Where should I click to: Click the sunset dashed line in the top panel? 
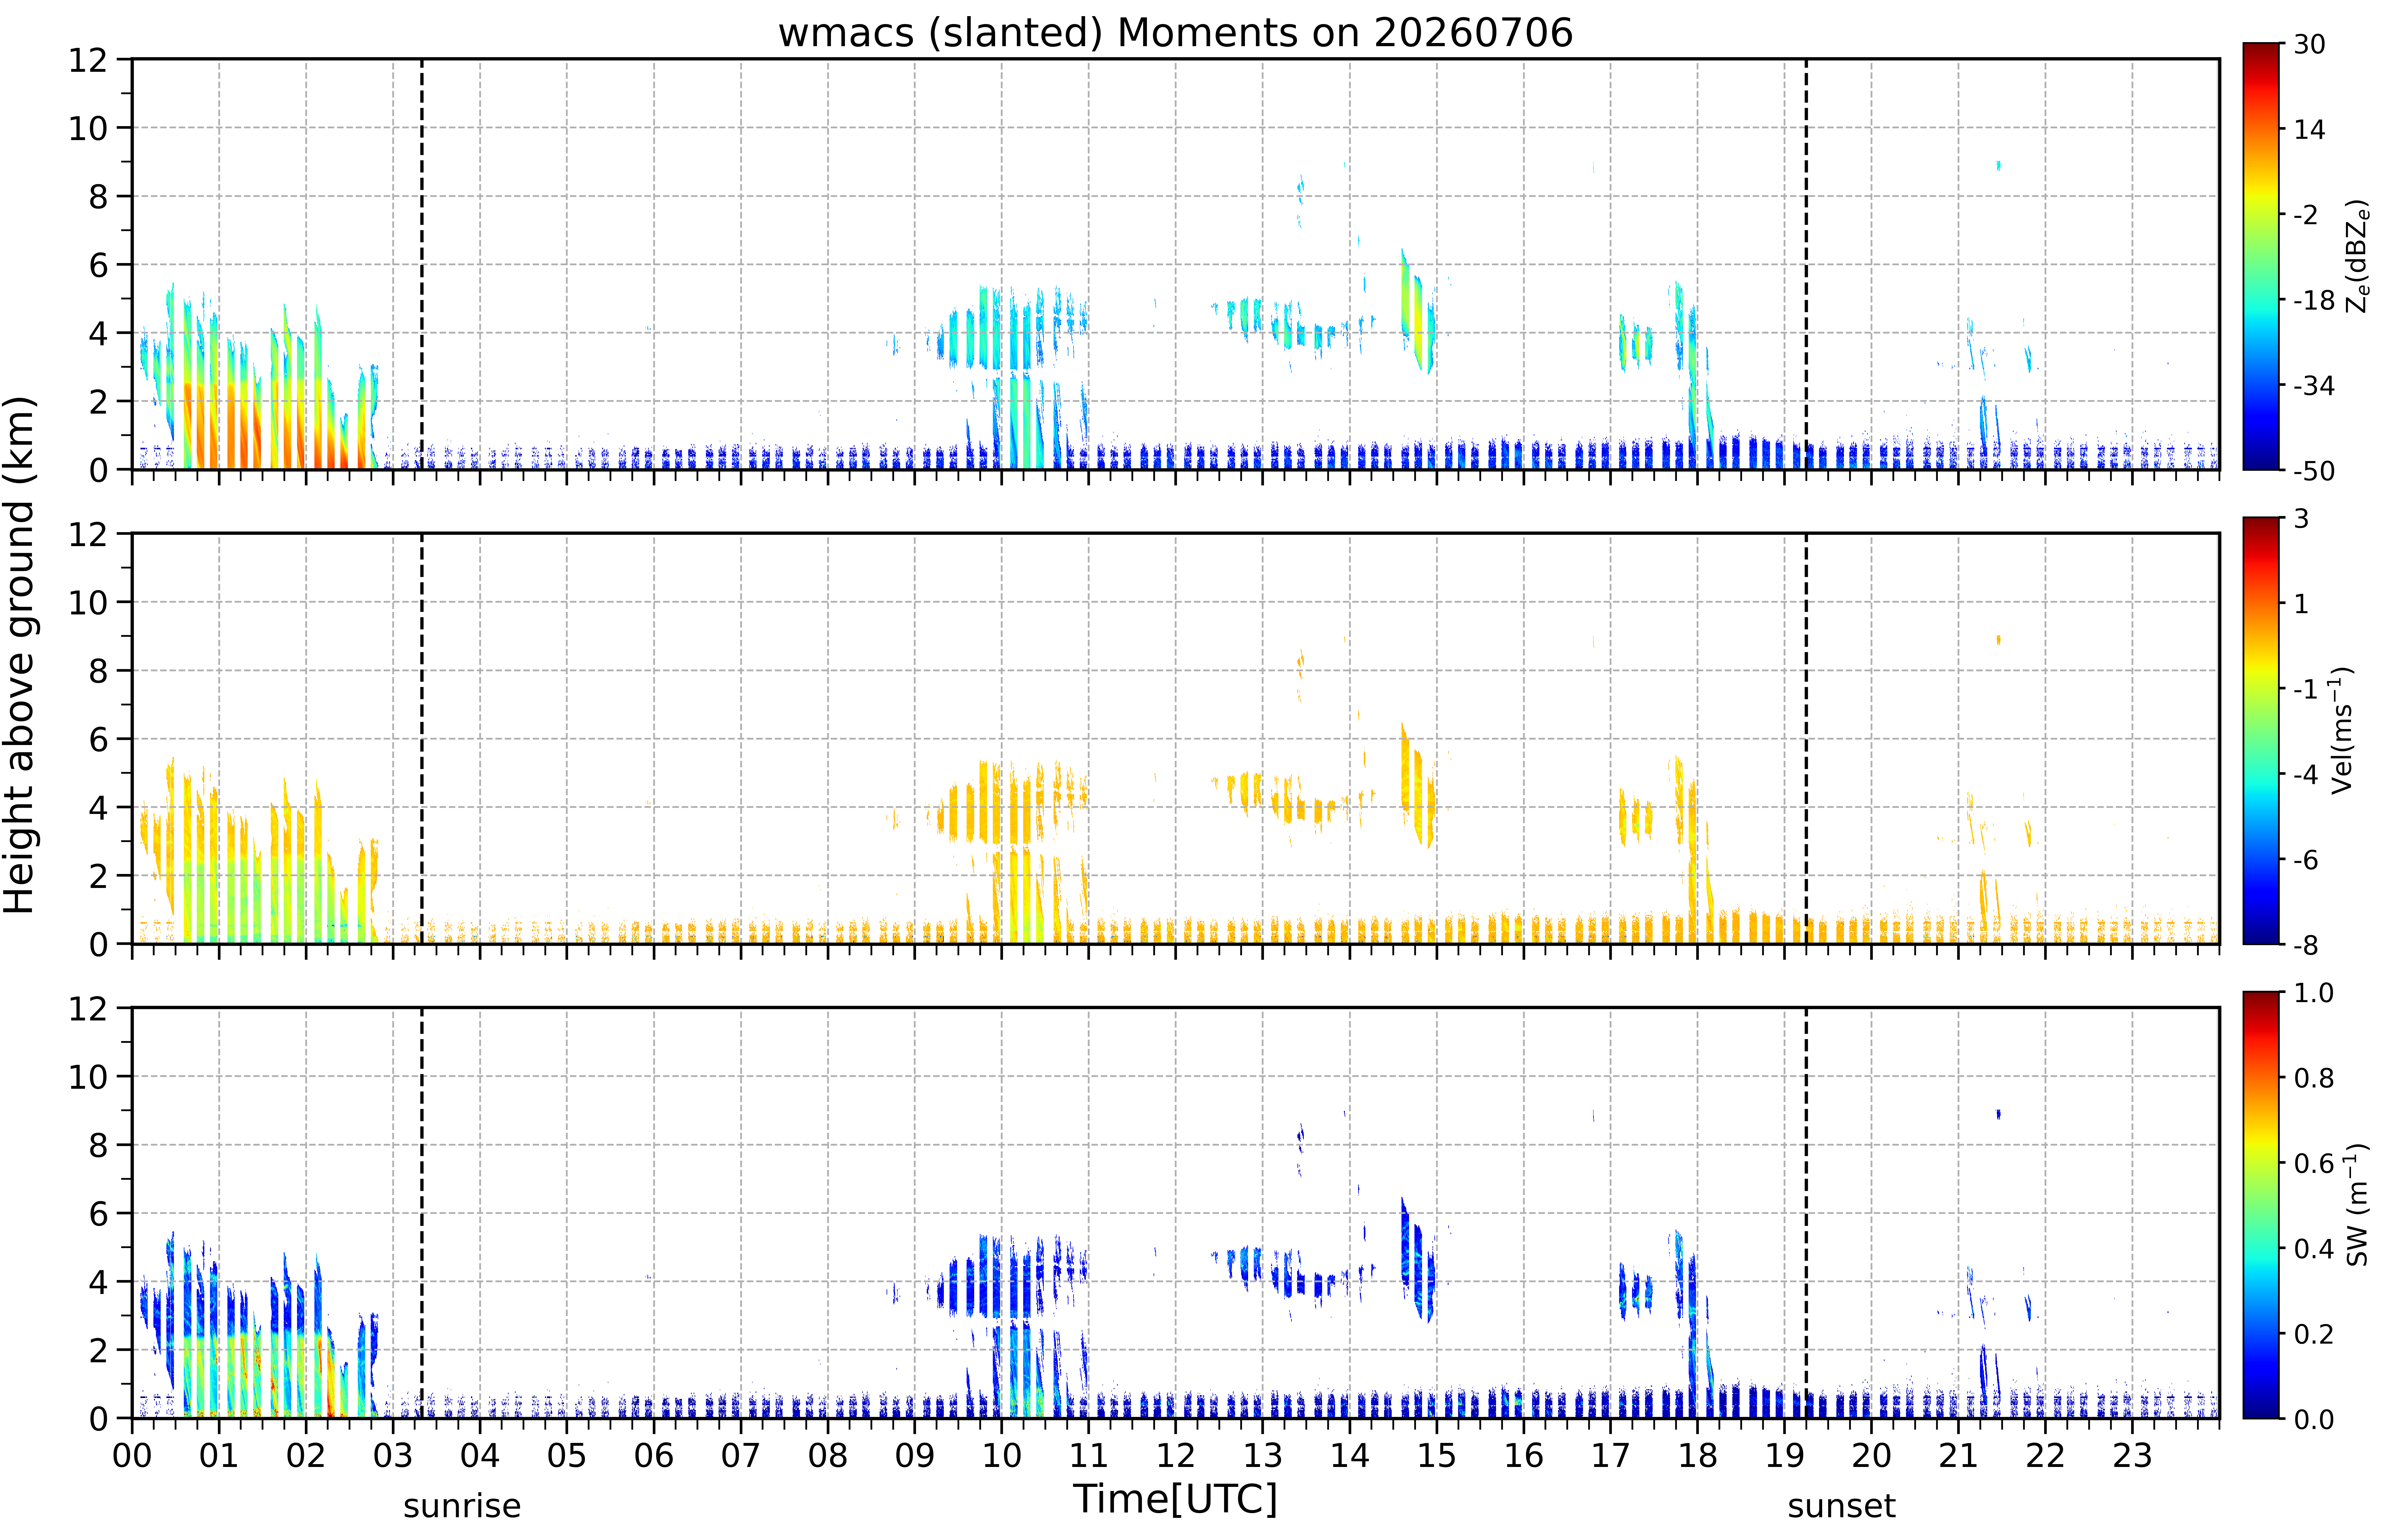1806,264
